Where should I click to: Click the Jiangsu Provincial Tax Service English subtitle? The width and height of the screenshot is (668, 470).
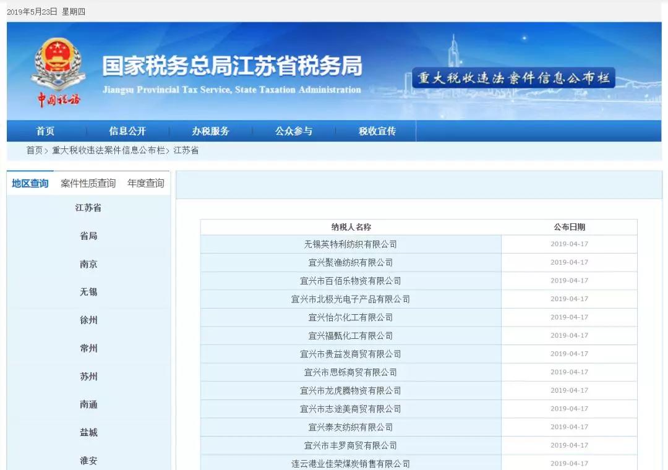pos(232,90)
